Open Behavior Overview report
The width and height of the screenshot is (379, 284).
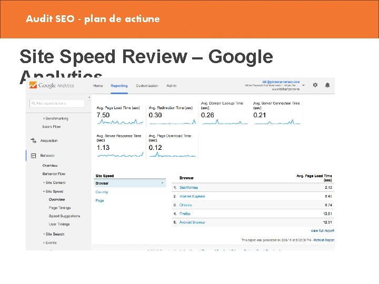50,166
